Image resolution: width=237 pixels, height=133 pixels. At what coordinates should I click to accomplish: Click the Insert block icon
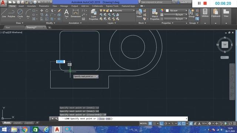tap(139, 13)
